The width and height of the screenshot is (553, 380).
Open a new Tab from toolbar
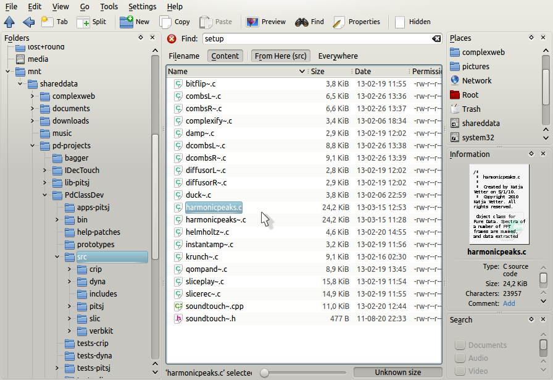coord(54,22)
